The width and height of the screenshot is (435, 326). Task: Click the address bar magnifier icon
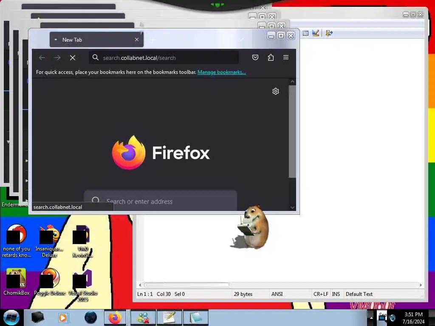[96, 57]
